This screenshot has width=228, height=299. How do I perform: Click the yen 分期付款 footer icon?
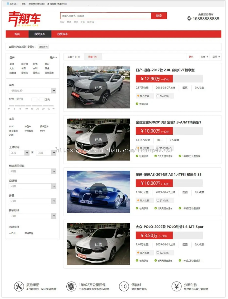[176, 286]
